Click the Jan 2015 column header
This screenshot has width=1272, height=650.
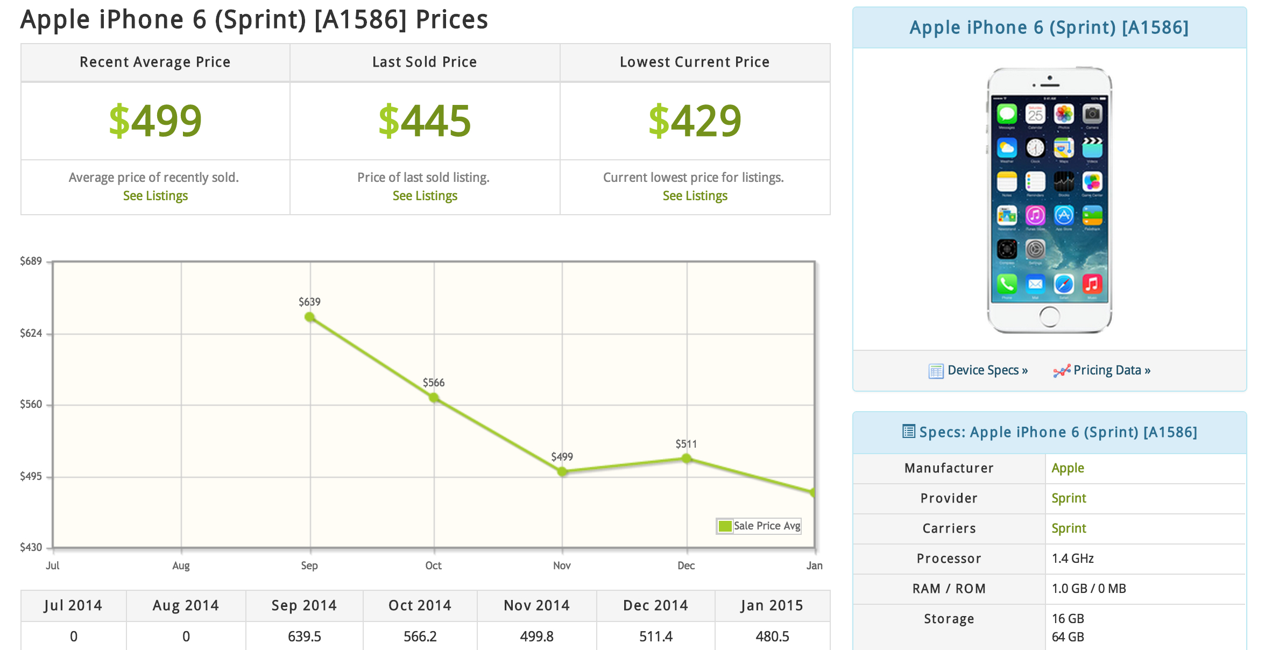click(772, 605)
